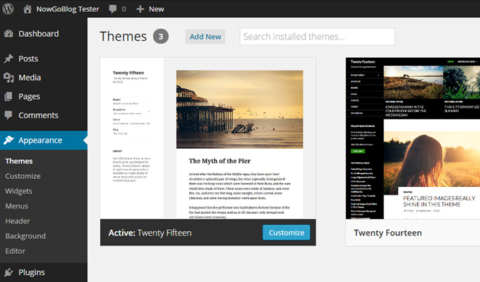Click the Customize button on Twenty Fifteen
480x282 pixels.
(286, 233)
